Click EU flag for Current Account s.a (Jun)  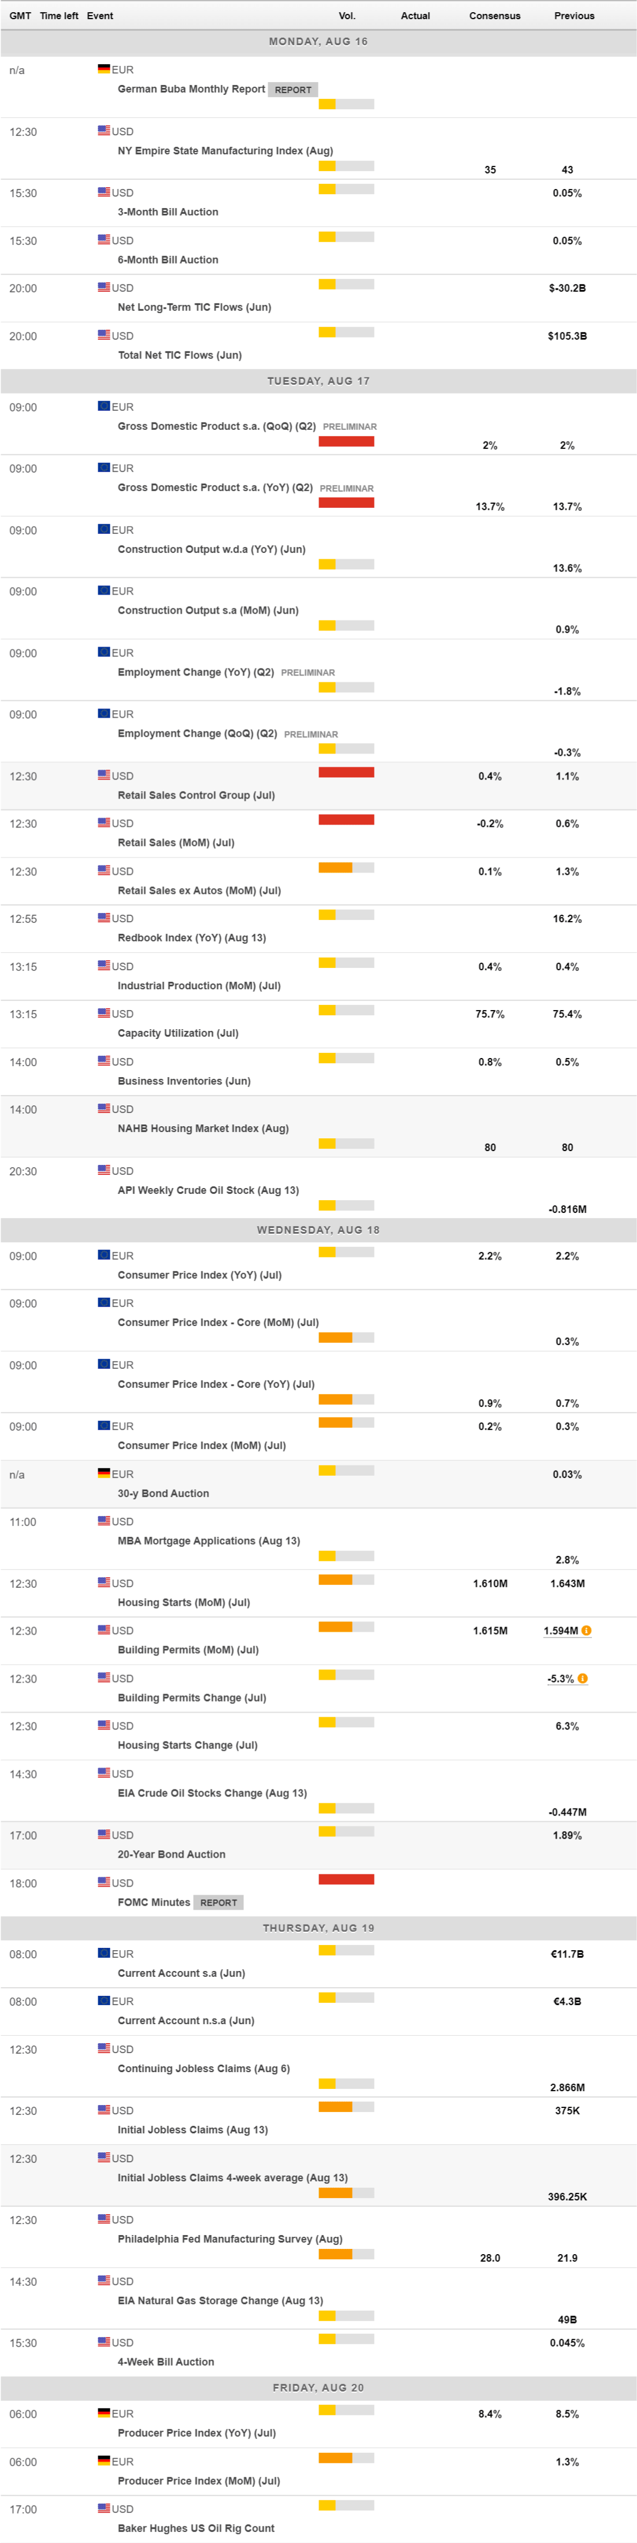pyautogui.click(x=103, y=1952)
